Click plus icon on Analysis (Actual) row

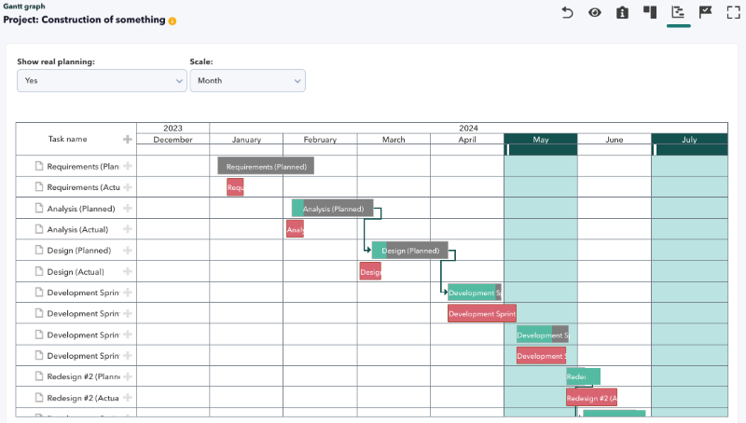(128, 229)
